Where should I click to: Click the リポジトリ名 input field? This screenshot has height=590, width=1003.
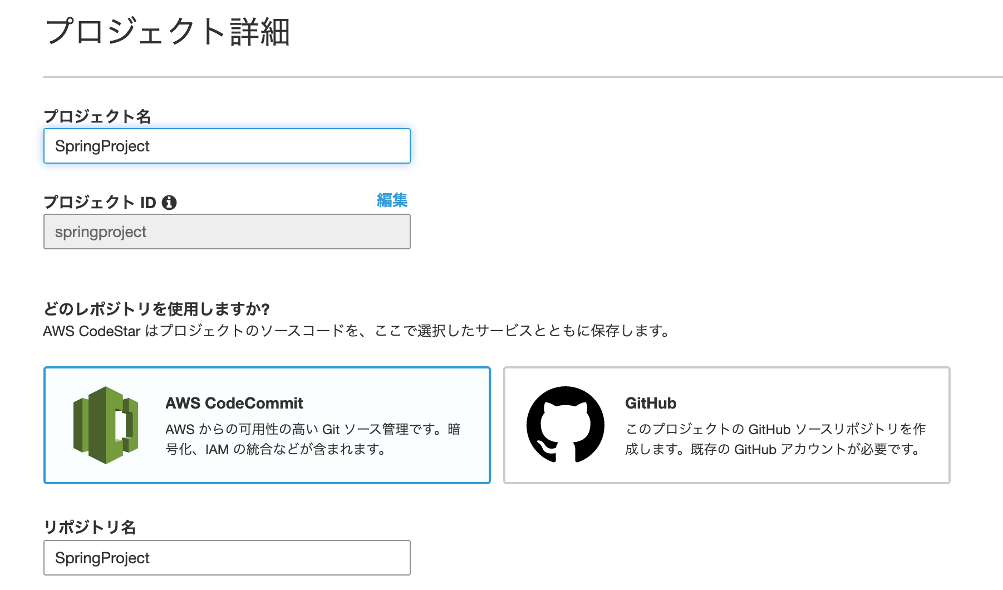pyautogui.click(x=227, y=557)
